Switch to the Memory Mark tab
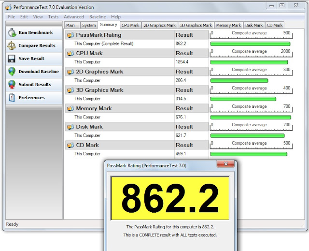This screenshot has height=251, width=309. pos(228,25)
